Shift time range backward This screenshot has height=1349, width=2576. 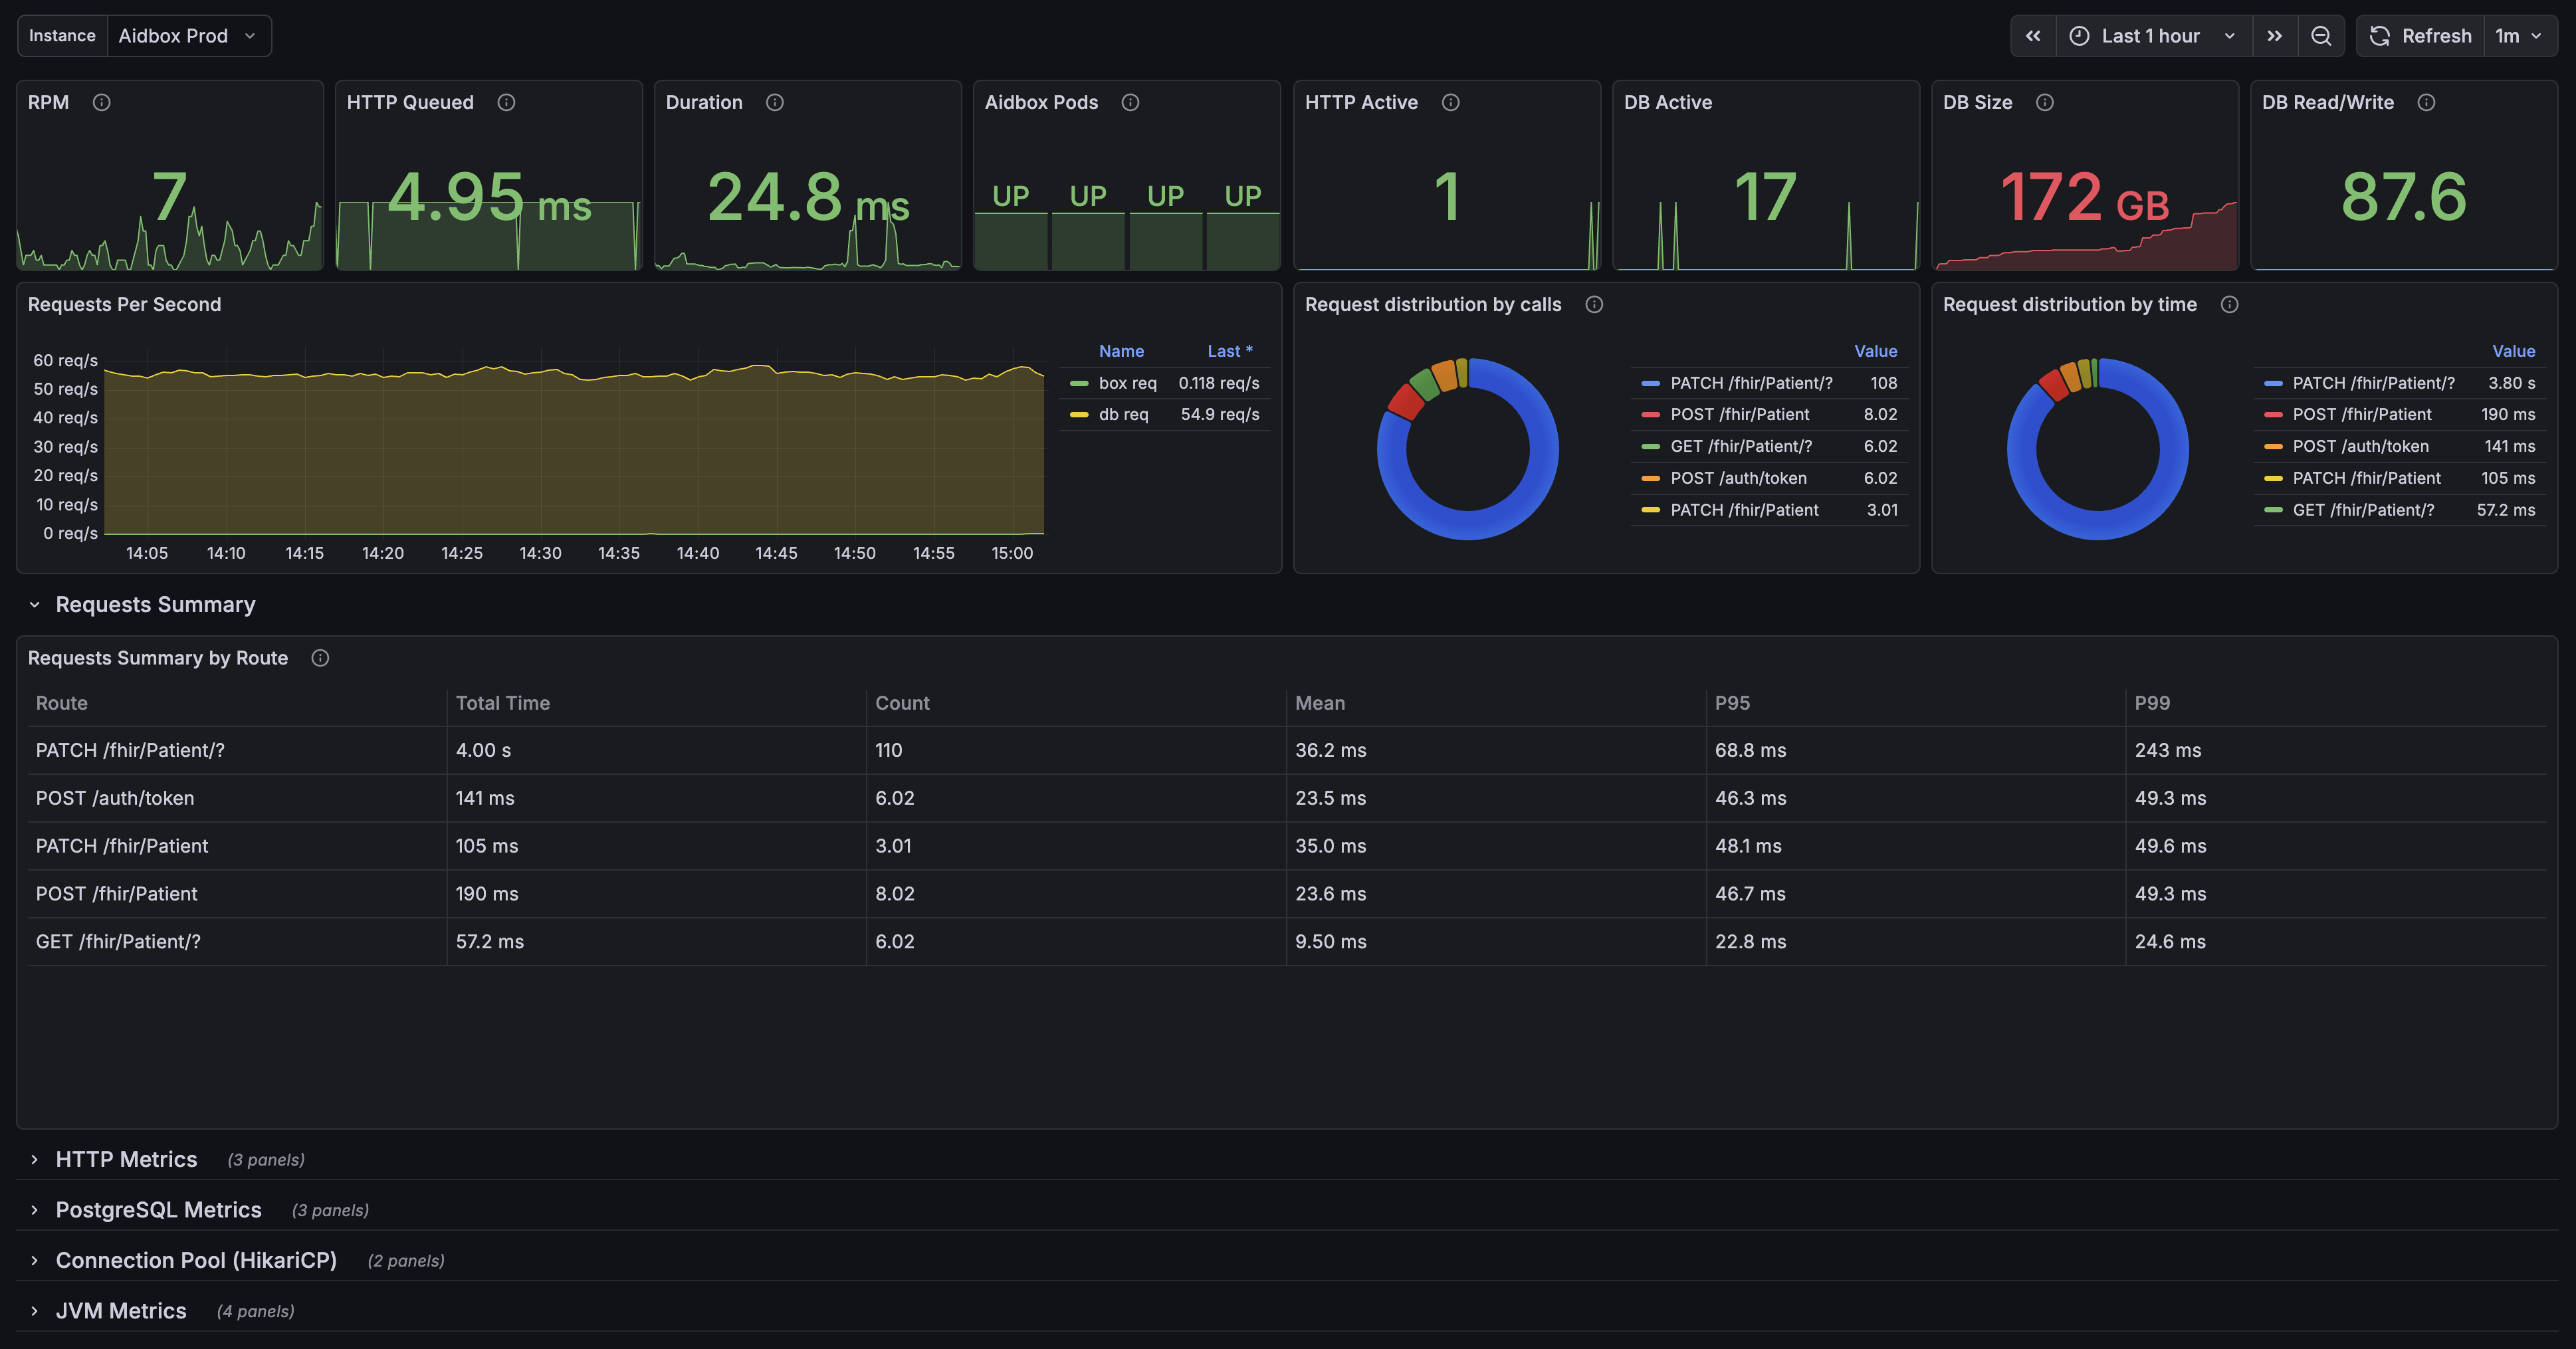[x=2033, y=36]
